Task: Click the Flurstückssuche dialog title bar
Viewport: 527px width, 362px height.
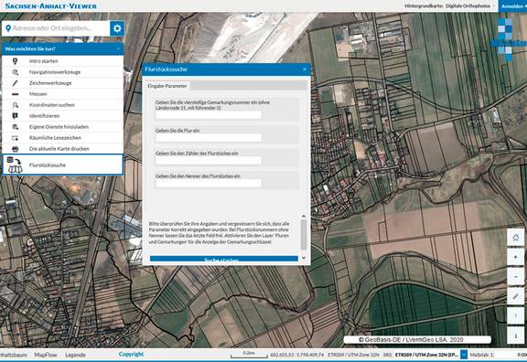Action: click(226, 69)
